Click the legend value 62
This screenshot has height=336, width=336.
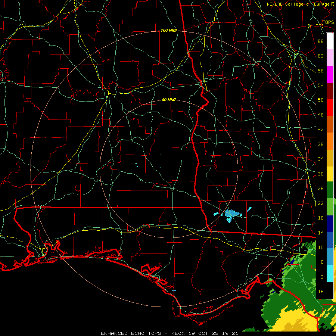tap(321, 56)
